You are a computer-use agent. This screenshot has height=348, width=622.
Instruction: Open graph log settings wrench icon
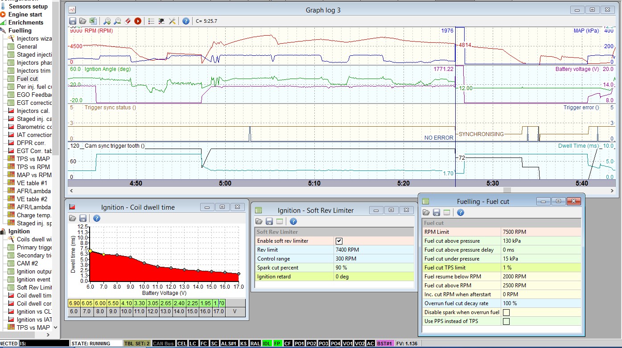point(172,21)
